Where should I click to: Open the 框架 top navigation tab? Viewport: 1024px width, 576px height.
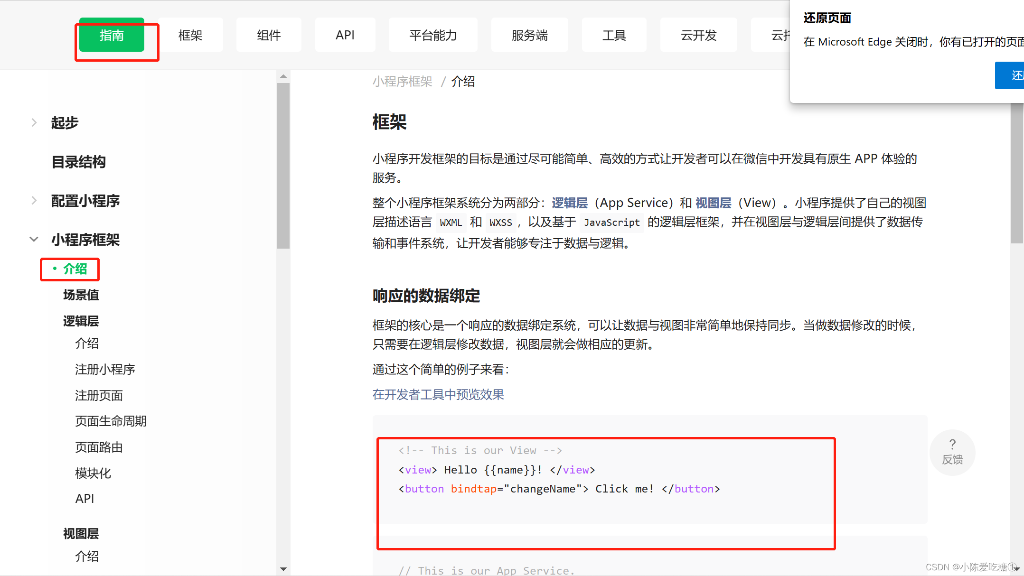(190, 35)
